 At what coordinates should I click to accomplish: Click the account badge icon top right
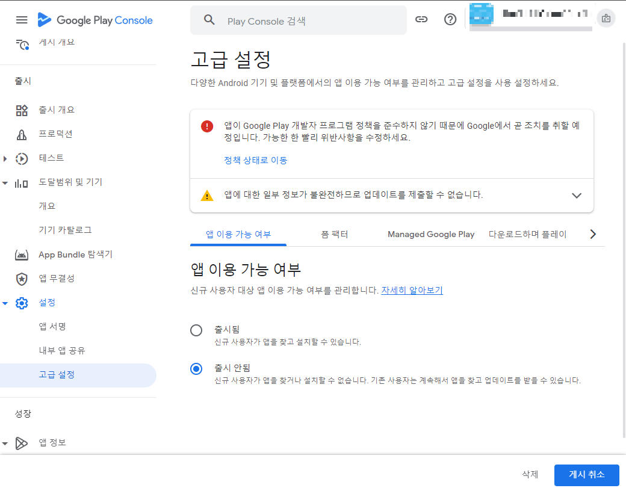(x=606, y=19)
